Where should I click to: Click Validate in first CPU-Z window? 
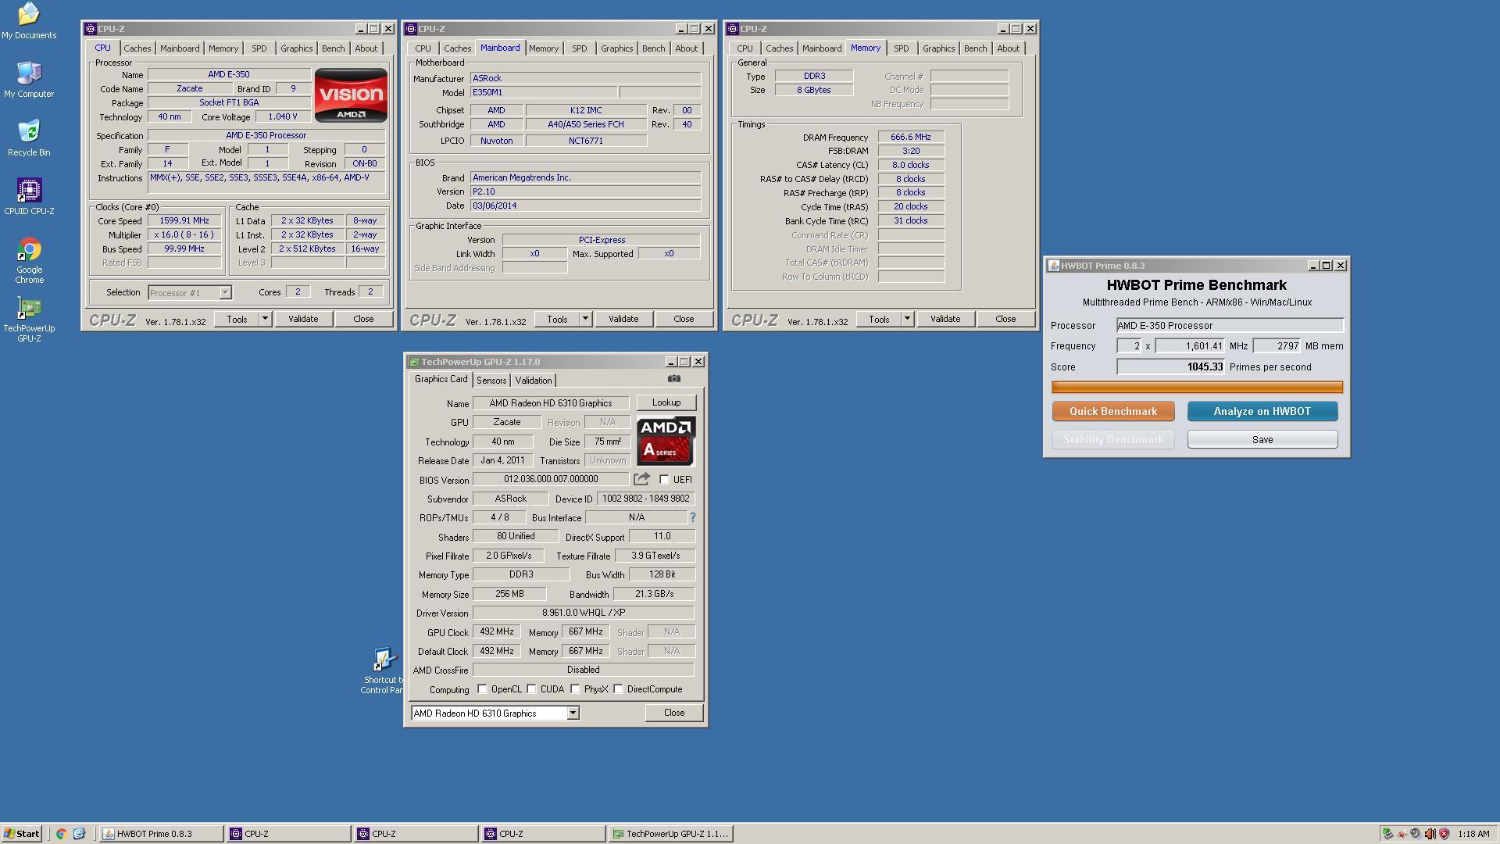pos(303,319)
